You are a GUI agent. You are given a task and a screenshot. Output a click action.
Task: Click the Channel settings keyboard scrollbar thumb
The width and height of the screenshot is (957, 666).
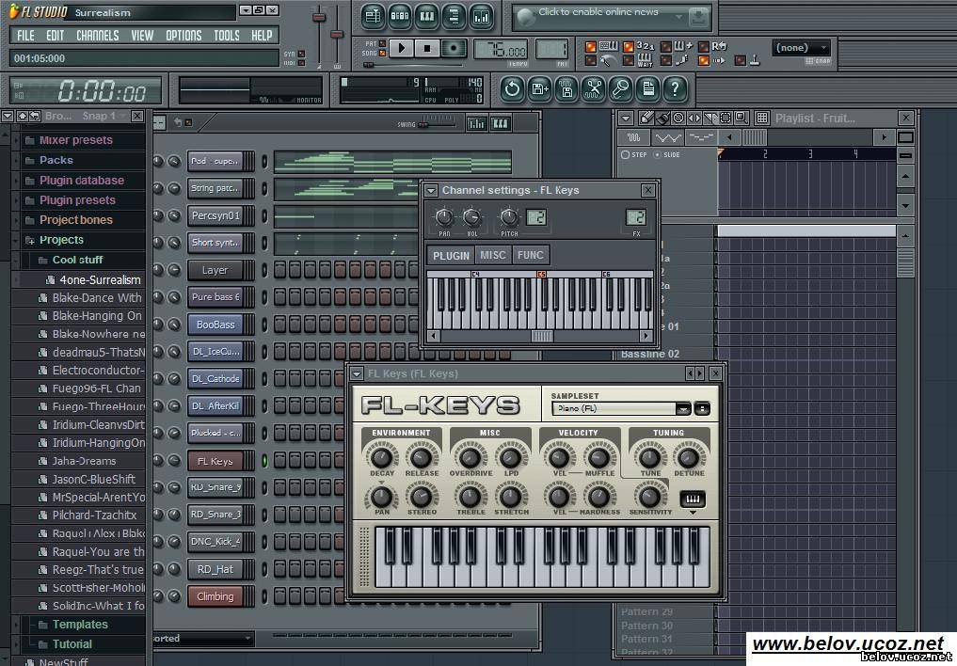tap(542, 336)
